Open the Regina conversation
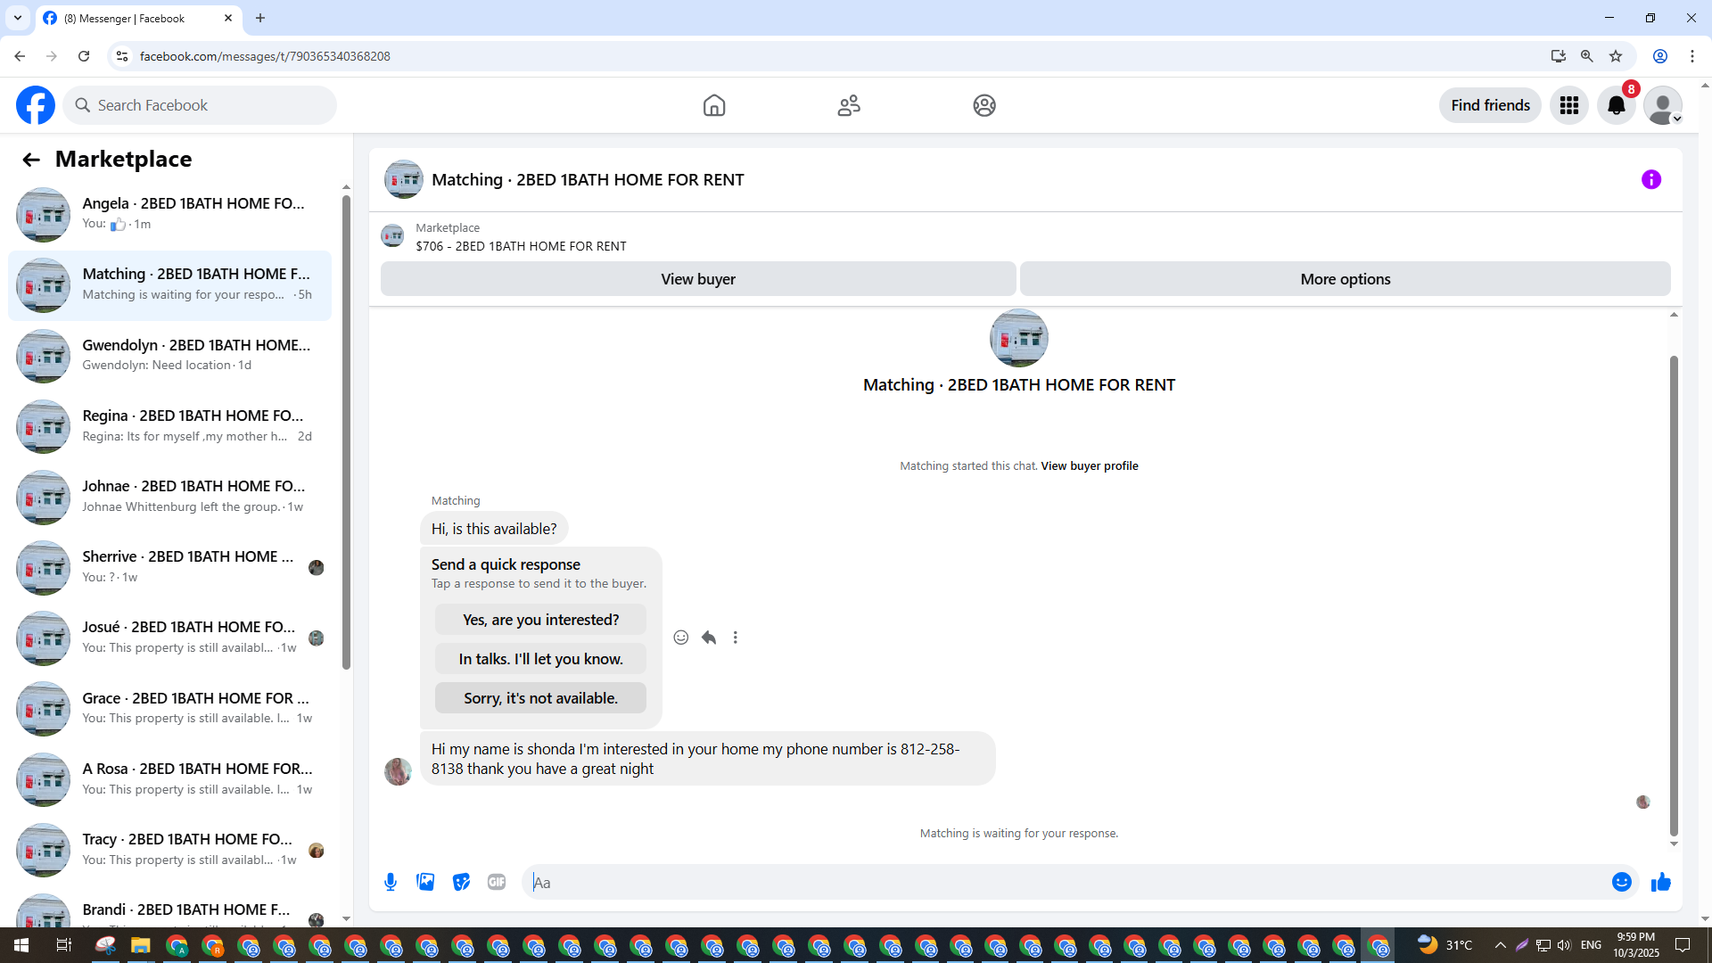Viewport: 1712px width, 963px height. click(169, 426)
